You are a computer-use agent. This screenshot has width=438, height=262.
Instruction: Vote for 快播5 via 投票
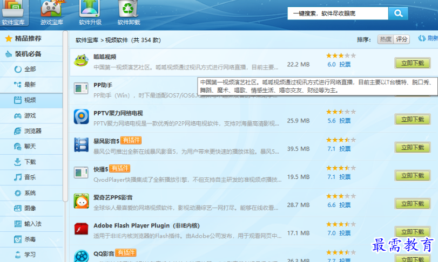345,177
